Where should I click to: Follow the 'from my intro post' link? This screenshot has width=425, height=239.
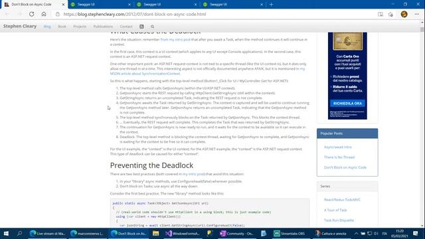pyautogui.click(x=175, y=40)
